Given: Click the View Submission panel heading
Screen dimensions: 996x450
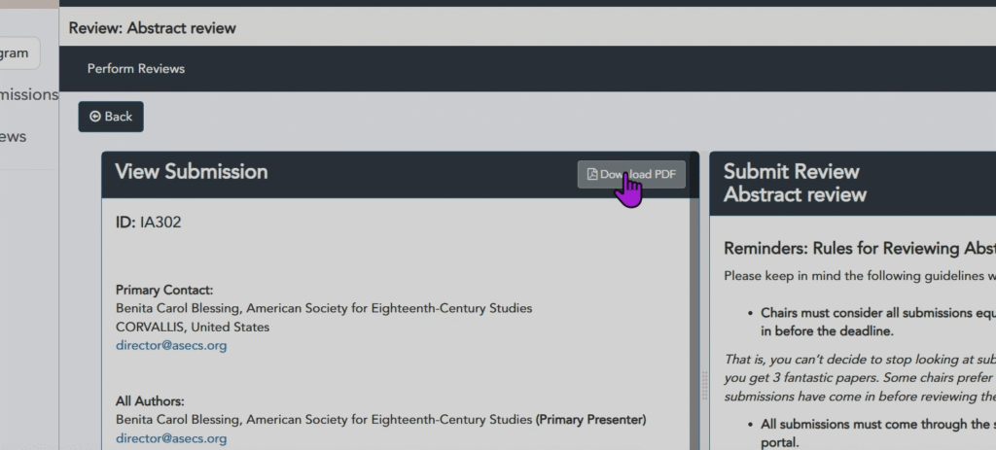Looking at the screenshot, I should coord(192,172).
